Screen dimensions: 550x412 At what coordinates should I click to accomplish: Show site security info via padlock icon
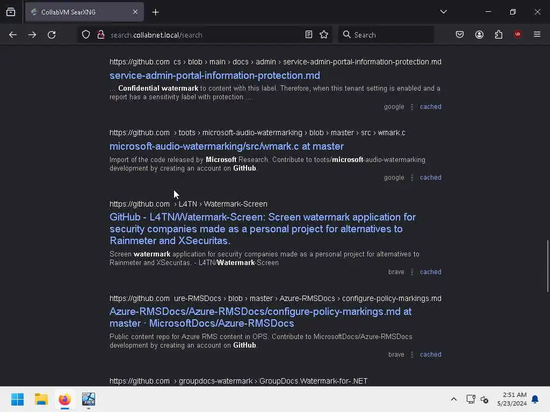point(100,35)
